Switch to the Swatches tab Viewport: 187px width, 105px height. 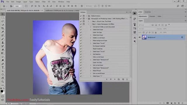(x=148, y=12)
